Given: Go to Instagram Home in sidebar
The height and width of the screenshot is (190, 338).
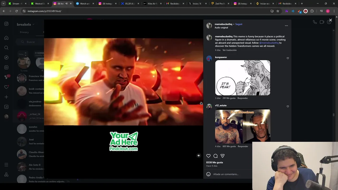Looking at the screenshot, I should click(x=6, y=38).
